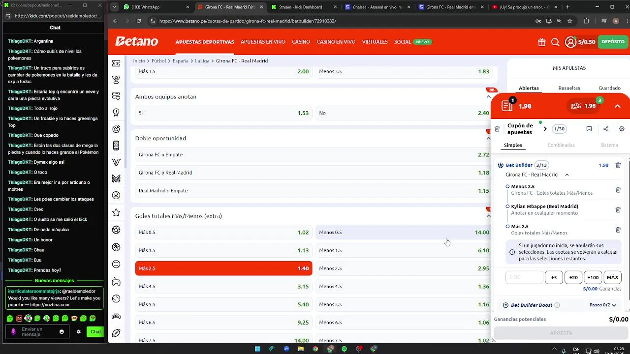
Task: Open Apuestas en Vivo menu item
Action: tap(263, 42)
